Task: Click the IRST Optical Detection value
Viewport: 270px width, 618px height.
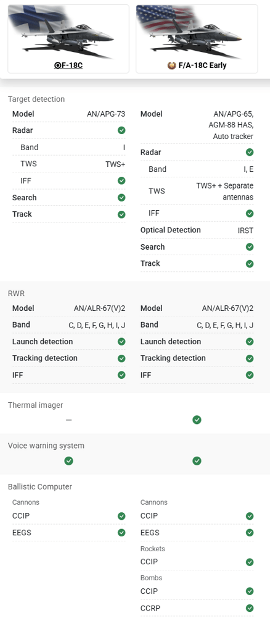Action: [x=245, y=231]
